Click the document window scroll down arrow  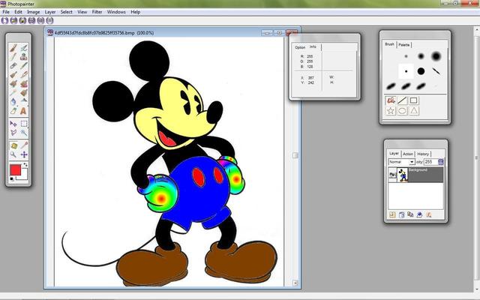tap(295, 283)
